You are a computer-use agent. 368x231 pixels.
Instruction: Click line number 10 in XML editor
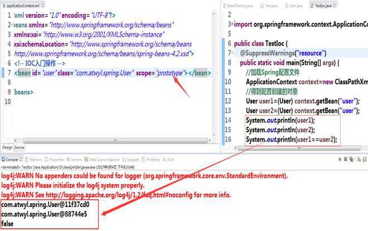pyautogui.click(x=7, y=102)
